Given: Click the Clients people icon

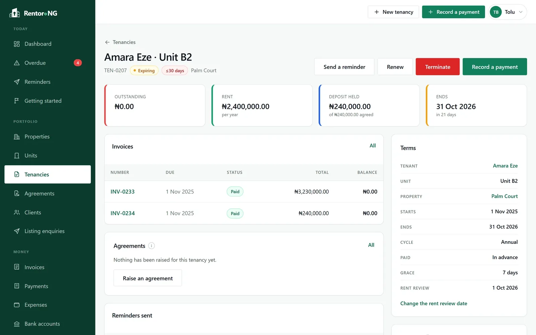Looking at the screenshot, I should tap(17, 212).
